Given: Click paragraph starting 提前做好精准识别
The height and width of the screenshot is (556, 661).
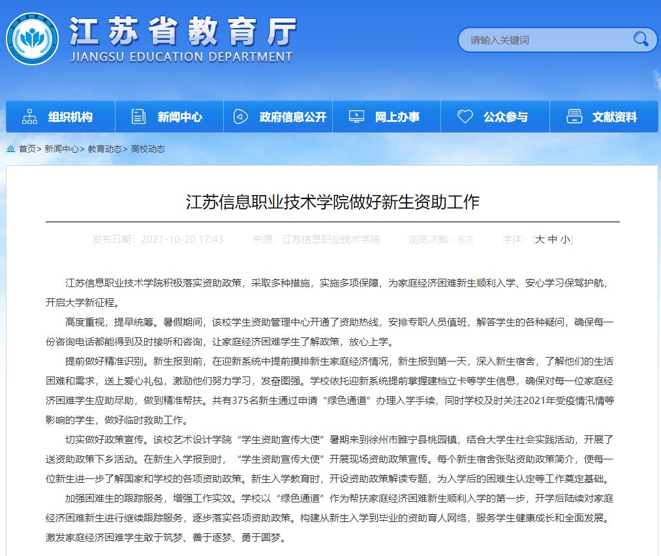Looking at the screenshot, I should click(330, 390).
